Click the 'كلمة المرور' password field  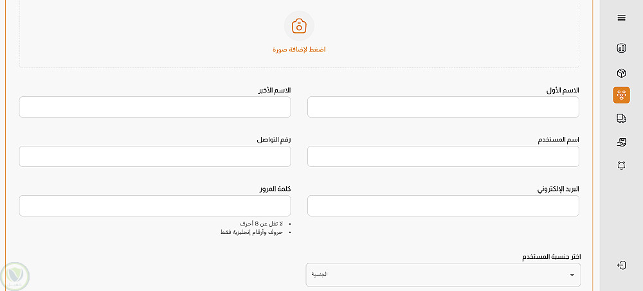click(x=155, y=206)
